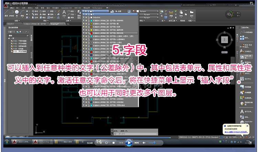Toggle freeze sun on Defpoints layer
Screen dimensions: 258x152
(86, 18)
